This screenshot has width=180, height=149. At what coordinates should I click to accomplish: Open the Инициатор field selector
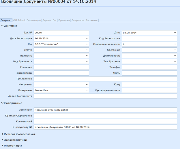click(x=87, y=84)
